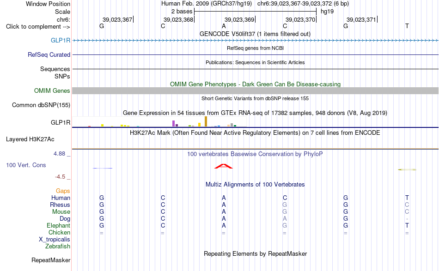The image size is (439, 271).
Task: Click the red A-shaped PhyloP conservation mark
Action: (223, 166)
